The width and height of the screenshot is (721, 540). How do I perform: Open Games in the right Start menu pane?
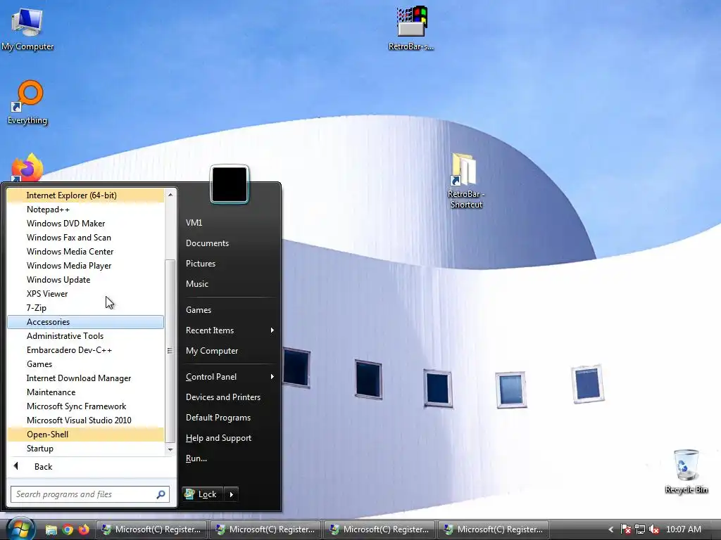pos(230,310)
